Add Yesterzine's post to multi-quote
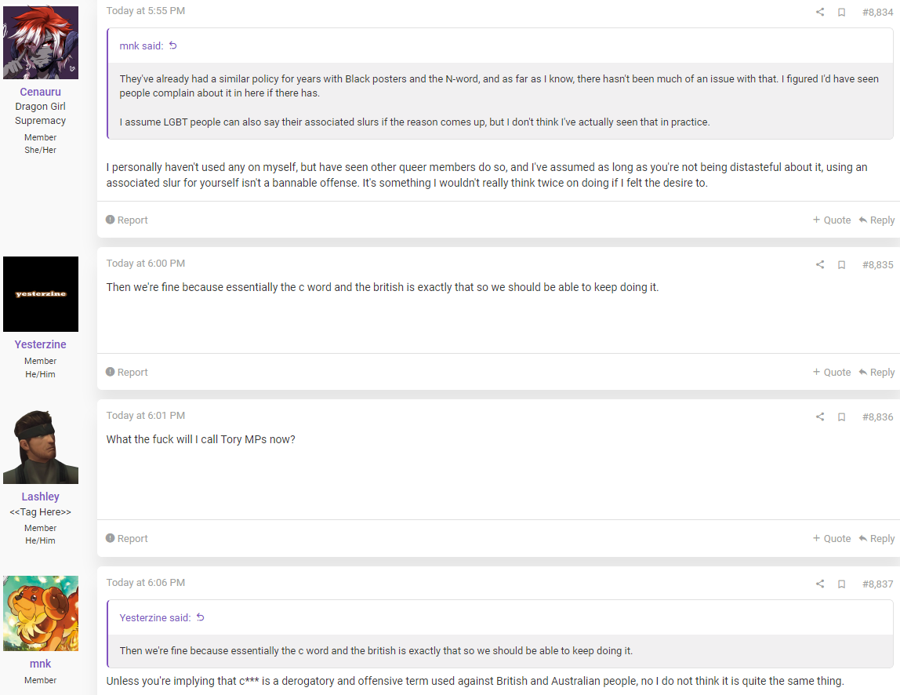The height and width of the screenshot is (695, 900). pyautogui.click(x=832, y=372)
